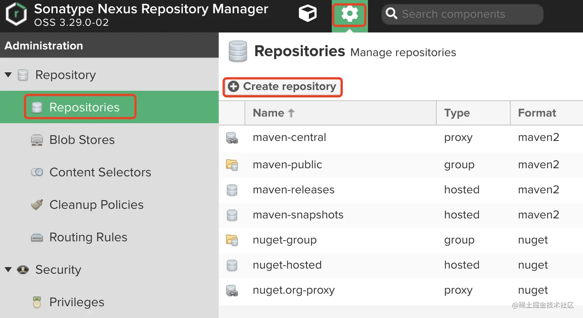Open Content Selectors in the sidebar
The image size is (583, 318).
pos(109,172)
